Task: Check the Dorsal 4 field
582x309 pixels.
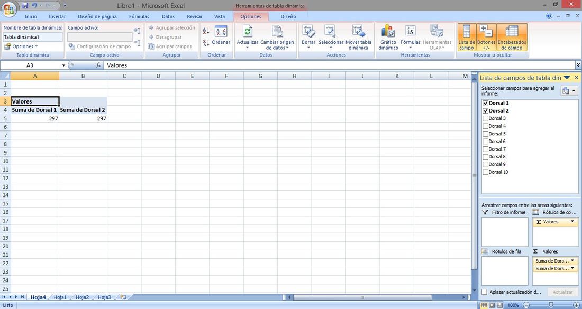Action: coord(485,126)
